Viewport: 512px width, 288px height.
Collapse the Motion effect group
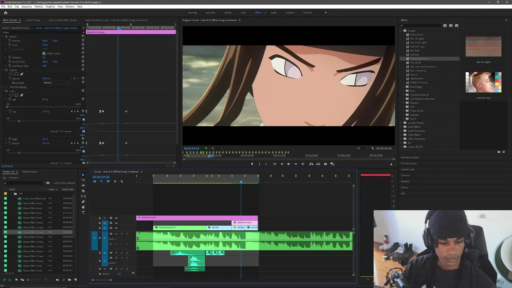(3, 36)
